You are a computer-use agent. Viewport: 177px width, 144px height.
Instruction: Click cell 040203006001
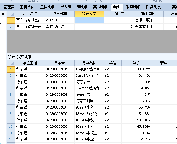pyautogui.click(x=60, y=69)
